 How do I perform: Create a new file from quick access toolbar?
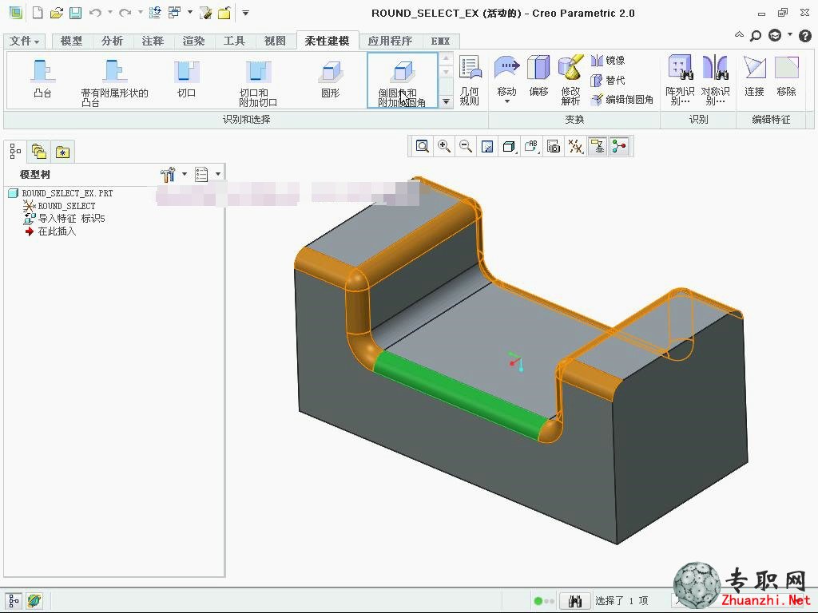38,13
